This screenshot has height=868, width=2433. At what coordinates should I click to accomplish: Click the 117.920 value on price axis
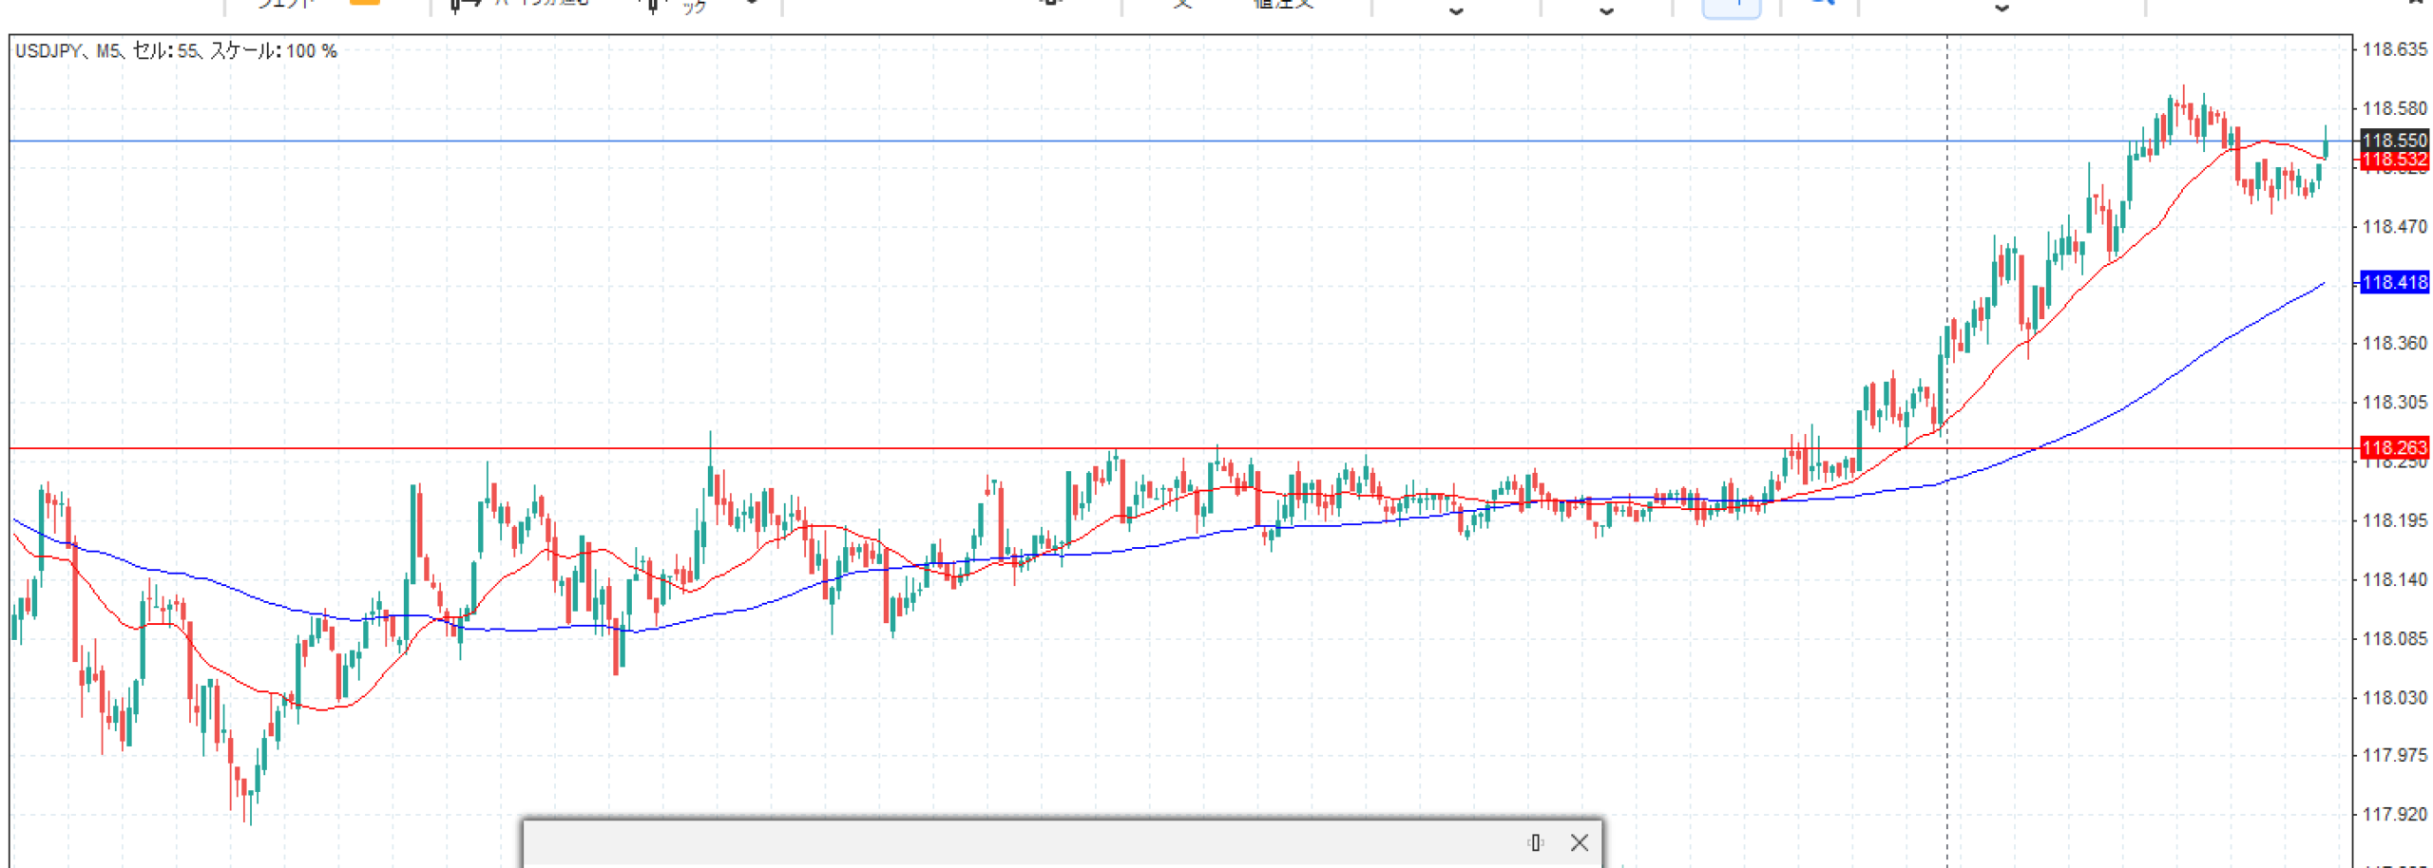coord(2393,814)
